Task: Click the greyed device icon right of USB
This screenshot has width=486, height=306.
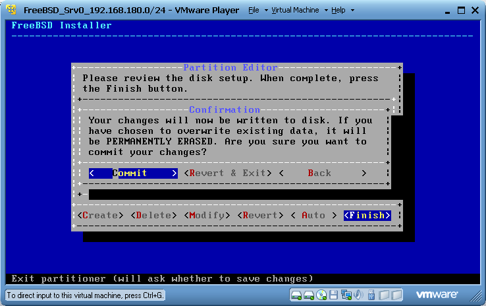Action: [x=384, y=295]
